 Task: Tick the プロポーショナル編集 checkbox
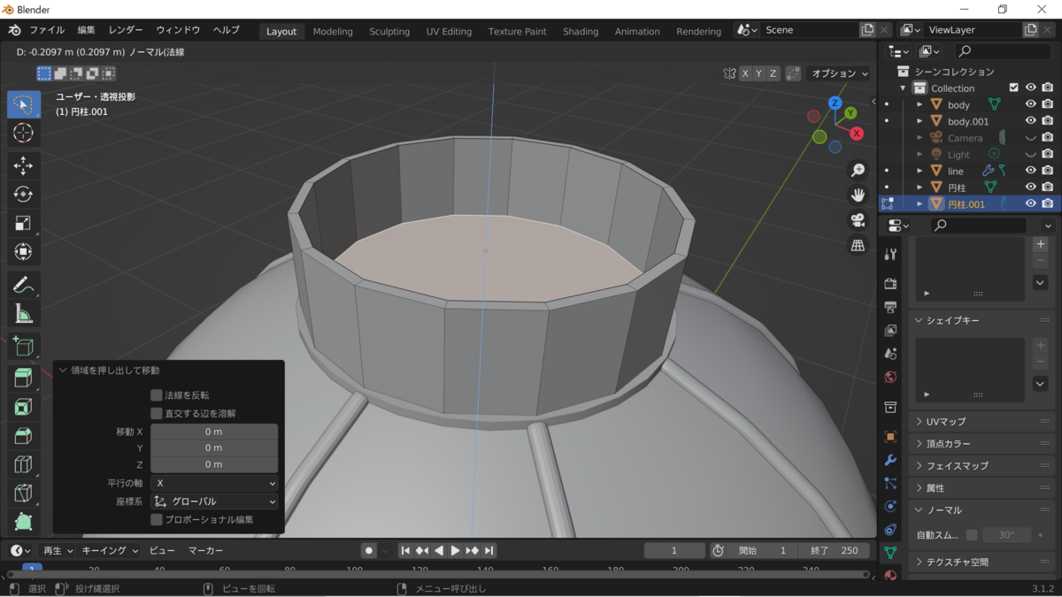(157, 519)
